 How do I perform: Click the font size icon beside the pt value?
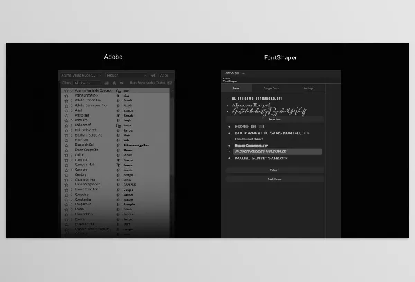click(154, 75)
